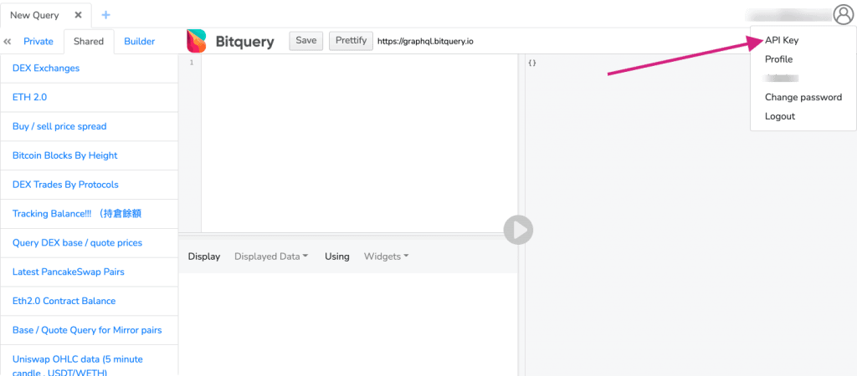Open Eth2.0 Contract Balance query
Viewport: 857px width, 376px height.
tap(89, 302)
